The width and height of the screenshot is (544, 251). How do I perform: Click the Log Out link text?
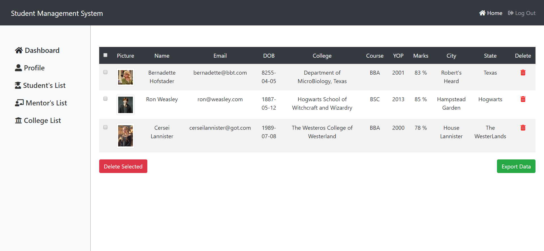coord(525,13)
